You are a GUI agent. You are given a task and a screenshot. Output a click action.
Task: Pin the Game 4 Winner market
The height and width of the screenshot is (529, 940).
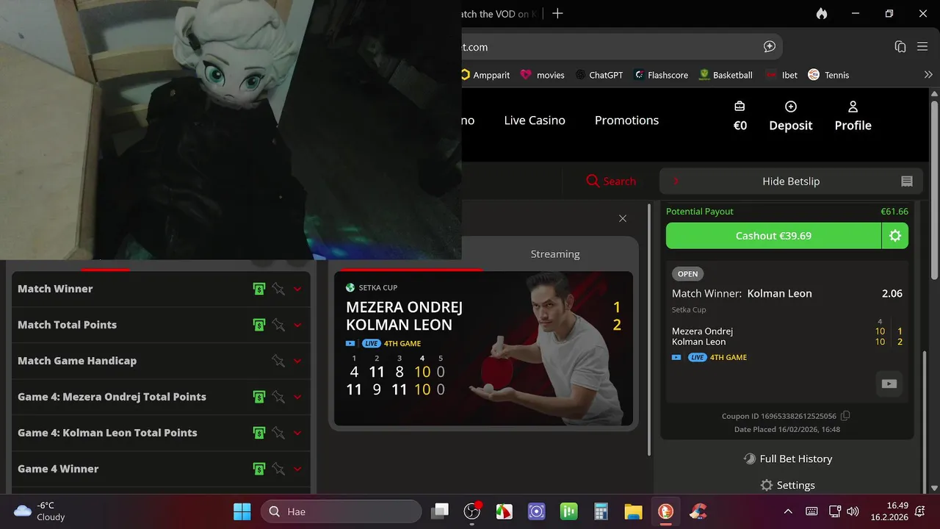click(278, 469)
